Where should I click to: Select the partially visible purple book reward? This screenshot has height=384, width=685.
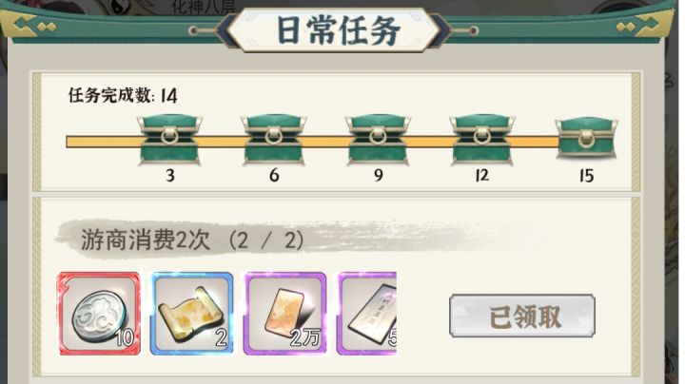click(367, 313)
